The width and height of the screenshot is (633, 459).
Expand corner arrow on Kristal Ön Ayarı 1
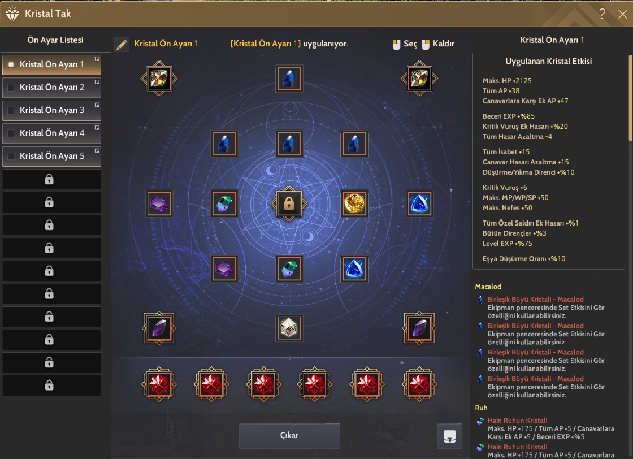point(97,59)
